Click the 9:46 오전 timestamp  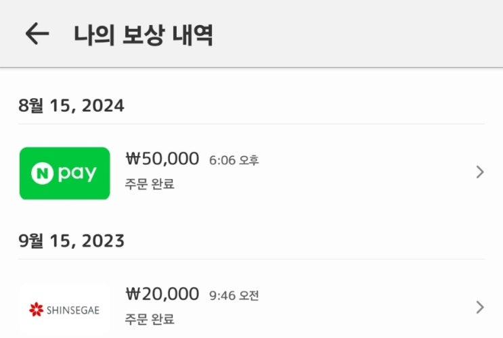click(x=234, y=295)
